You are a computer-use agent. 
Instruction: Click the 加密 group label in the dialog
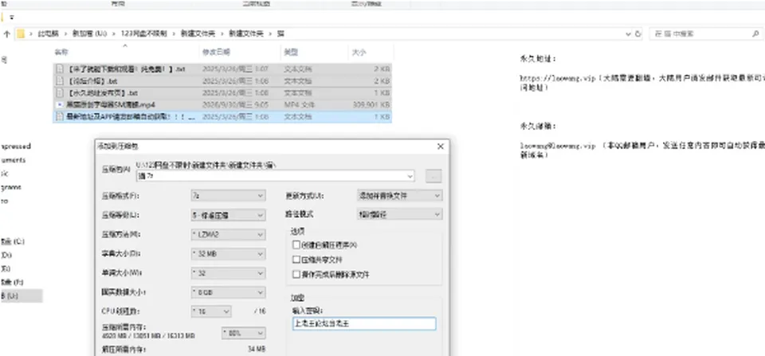click(299, 297)
